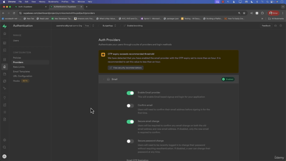Open Users in Manage section

tap(16, 41)
